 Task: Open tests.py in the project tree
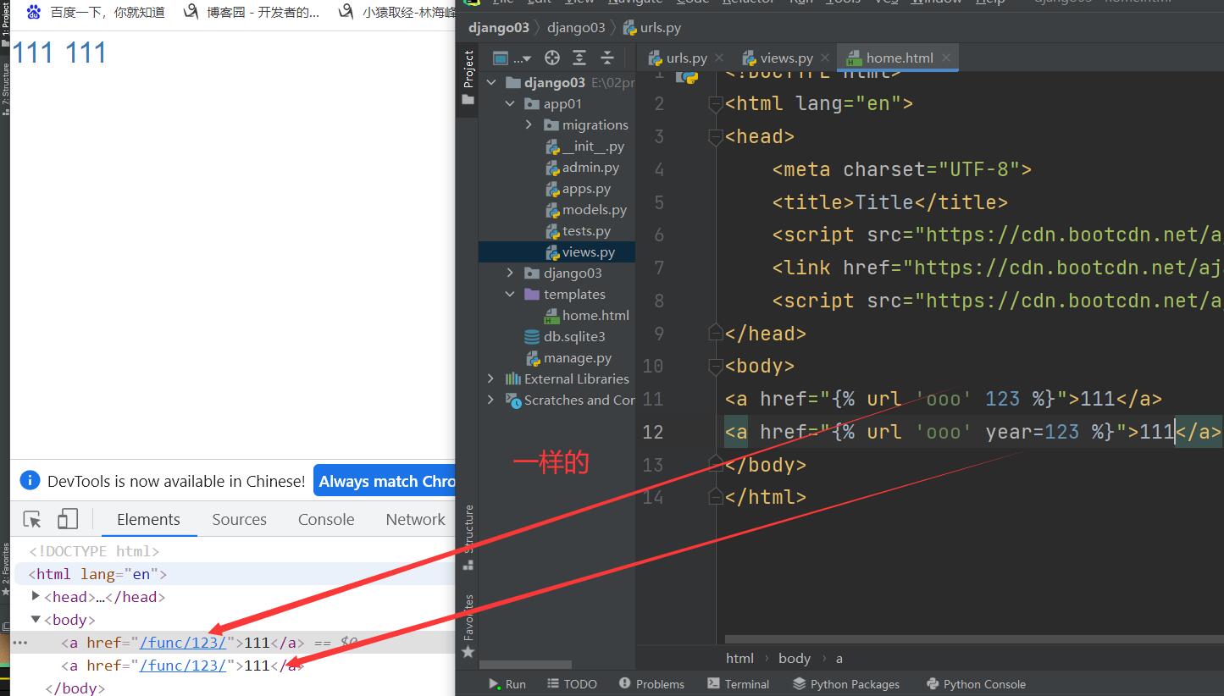578,230
